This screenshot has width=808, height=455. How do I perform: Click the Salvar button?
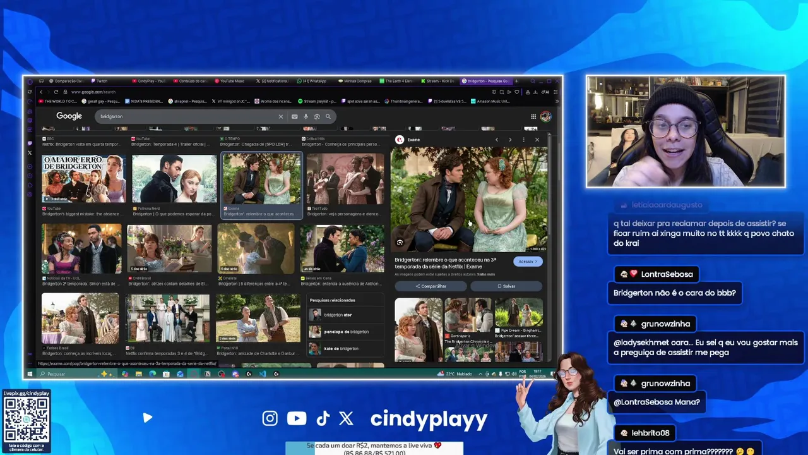point(506,286)
